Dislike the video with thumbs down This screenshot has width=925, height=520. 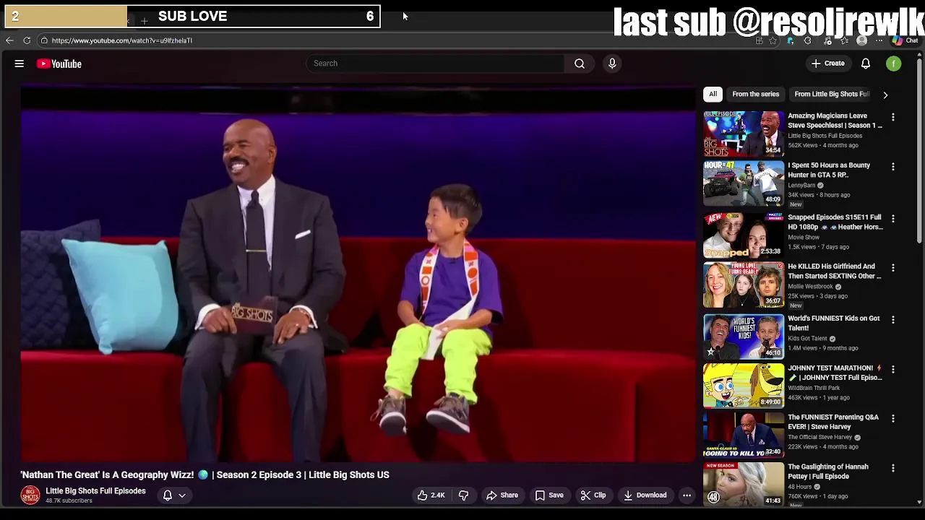tap(463, 495)
